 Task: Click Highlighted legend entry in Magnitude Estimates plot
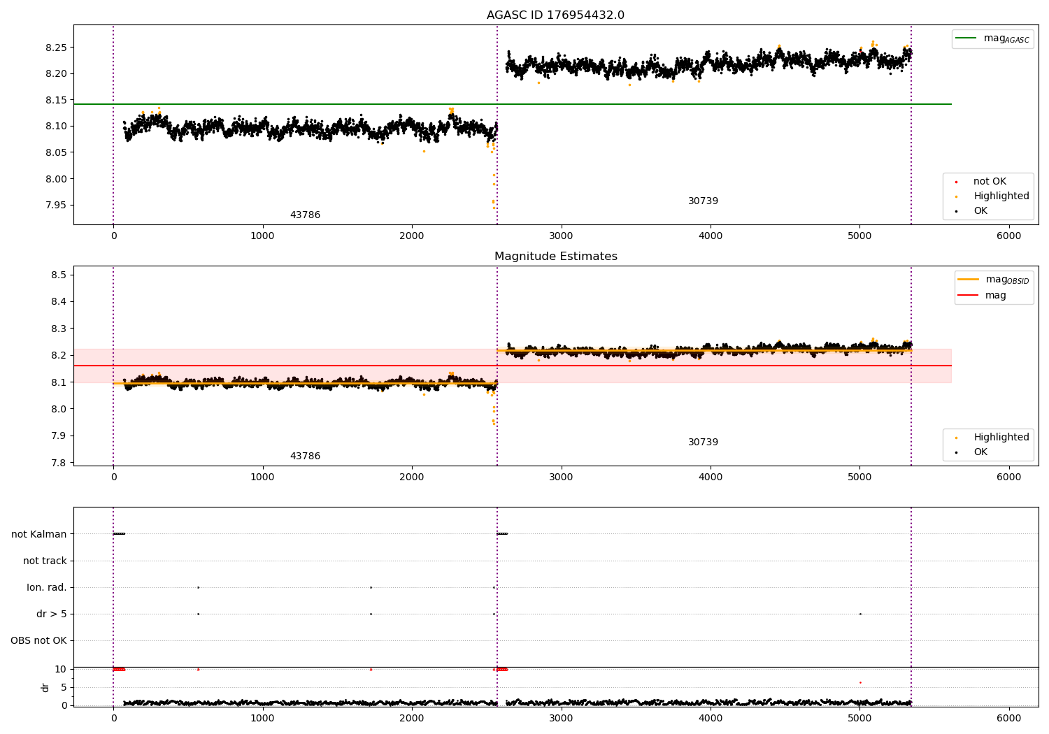993,437
